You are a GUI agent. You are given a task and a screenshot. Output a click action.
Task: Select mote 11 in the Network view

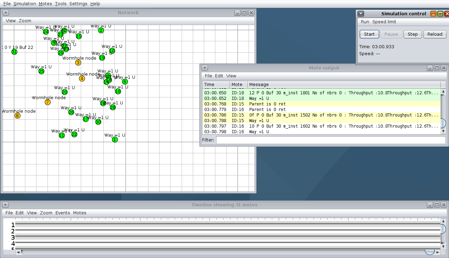point(62,136)
